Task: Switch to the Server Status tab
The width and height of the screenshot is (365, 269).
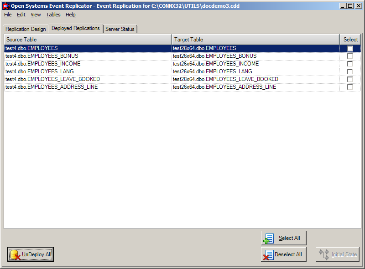Action: [x=120, y=28]
